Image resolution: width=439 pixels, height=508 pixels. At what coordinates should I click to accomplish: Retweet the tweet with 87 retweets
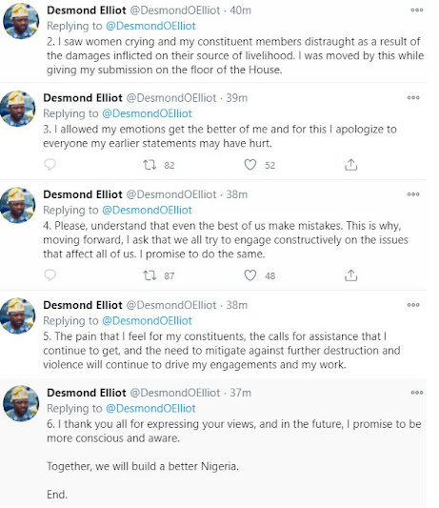[x=150, y=275]
